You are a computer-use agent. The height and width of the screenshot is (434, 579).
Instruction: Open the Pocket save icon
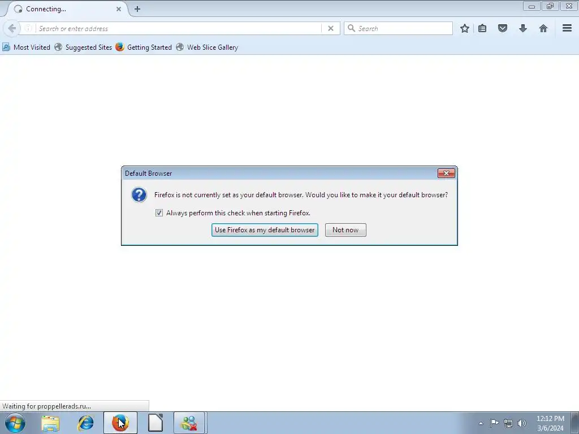(503, 28)
